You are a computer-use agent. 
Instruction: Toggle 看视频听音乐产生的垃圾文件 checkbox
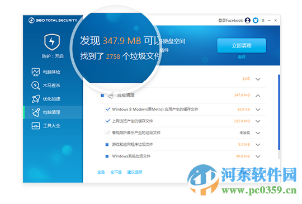107,133
